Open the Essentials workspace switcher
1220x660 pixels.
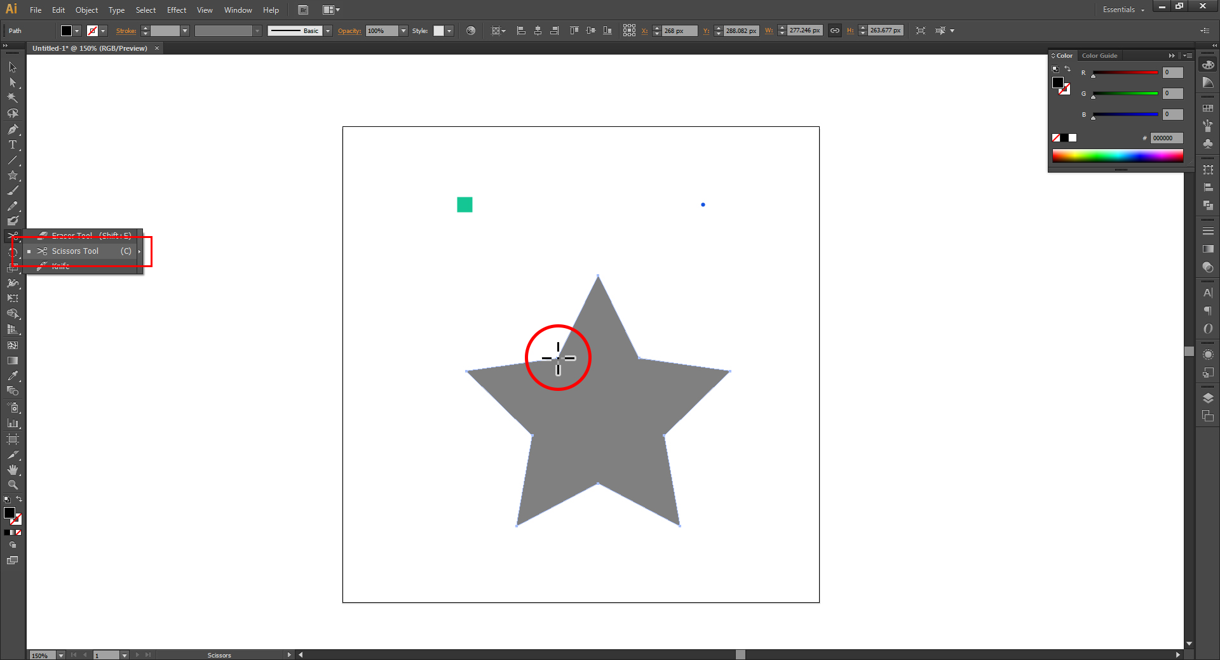[1123, 10]
